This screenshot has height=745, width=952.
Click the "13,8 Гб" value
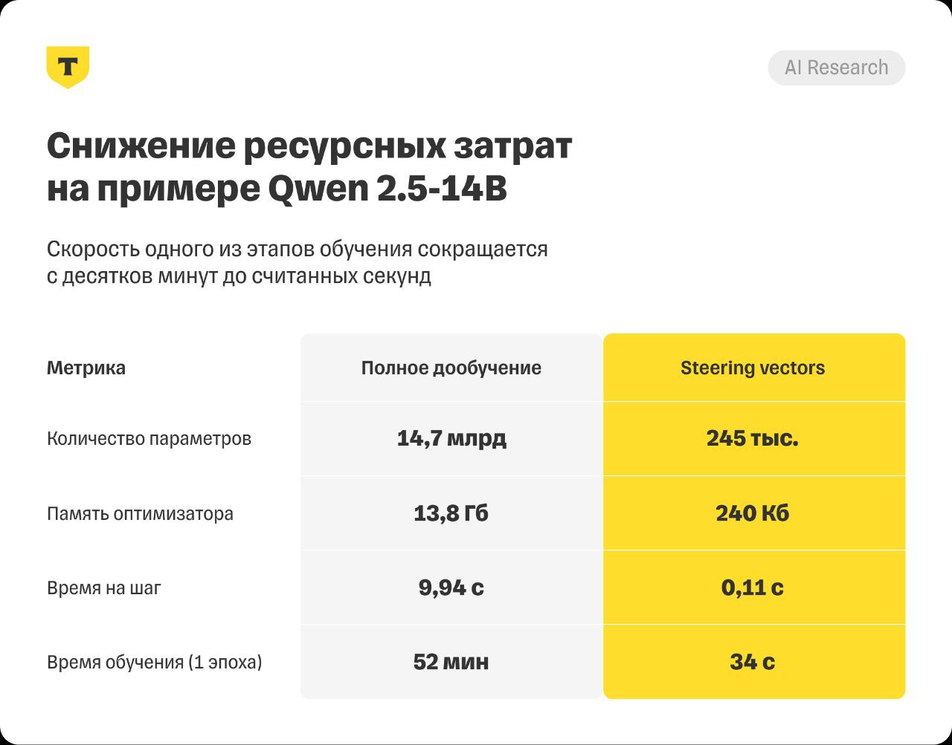point(451,513)
